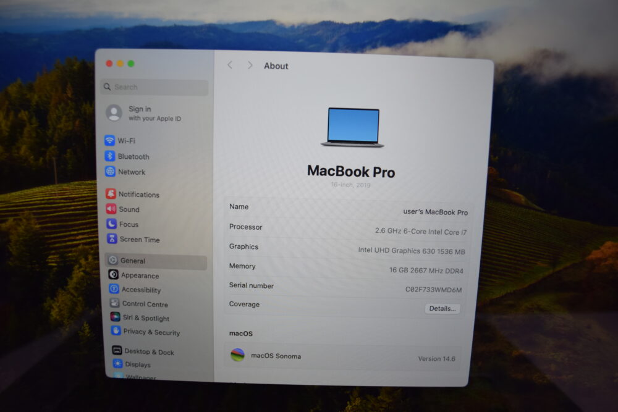Image resolution: width=618 pixels, height=412 pixels.
Task: Click the Search field in the sidebar
Action: (154, 87)
